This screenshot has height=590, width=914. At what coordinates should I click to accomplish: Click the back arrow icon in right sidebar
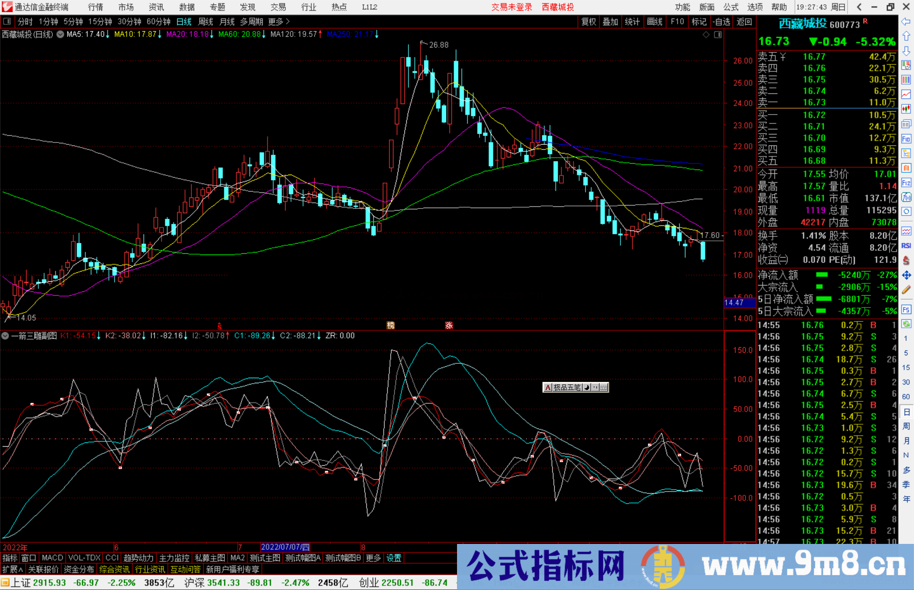coord(906,21)
